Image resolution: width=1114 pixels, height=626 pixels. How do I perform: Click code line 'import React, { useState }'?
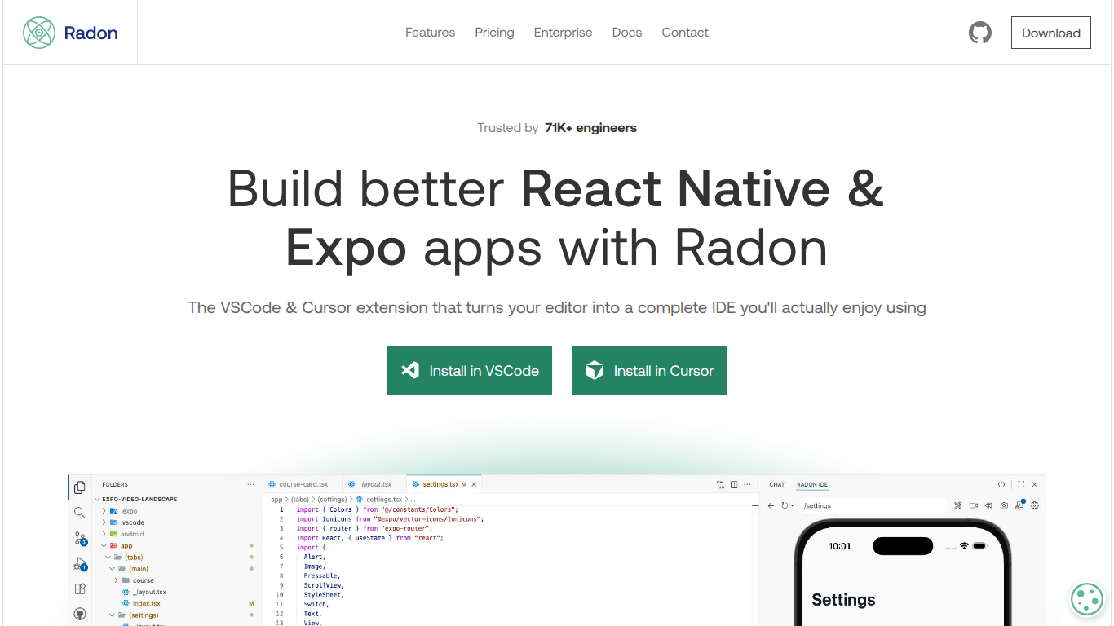pyautogui.click(x=370, y=538)
